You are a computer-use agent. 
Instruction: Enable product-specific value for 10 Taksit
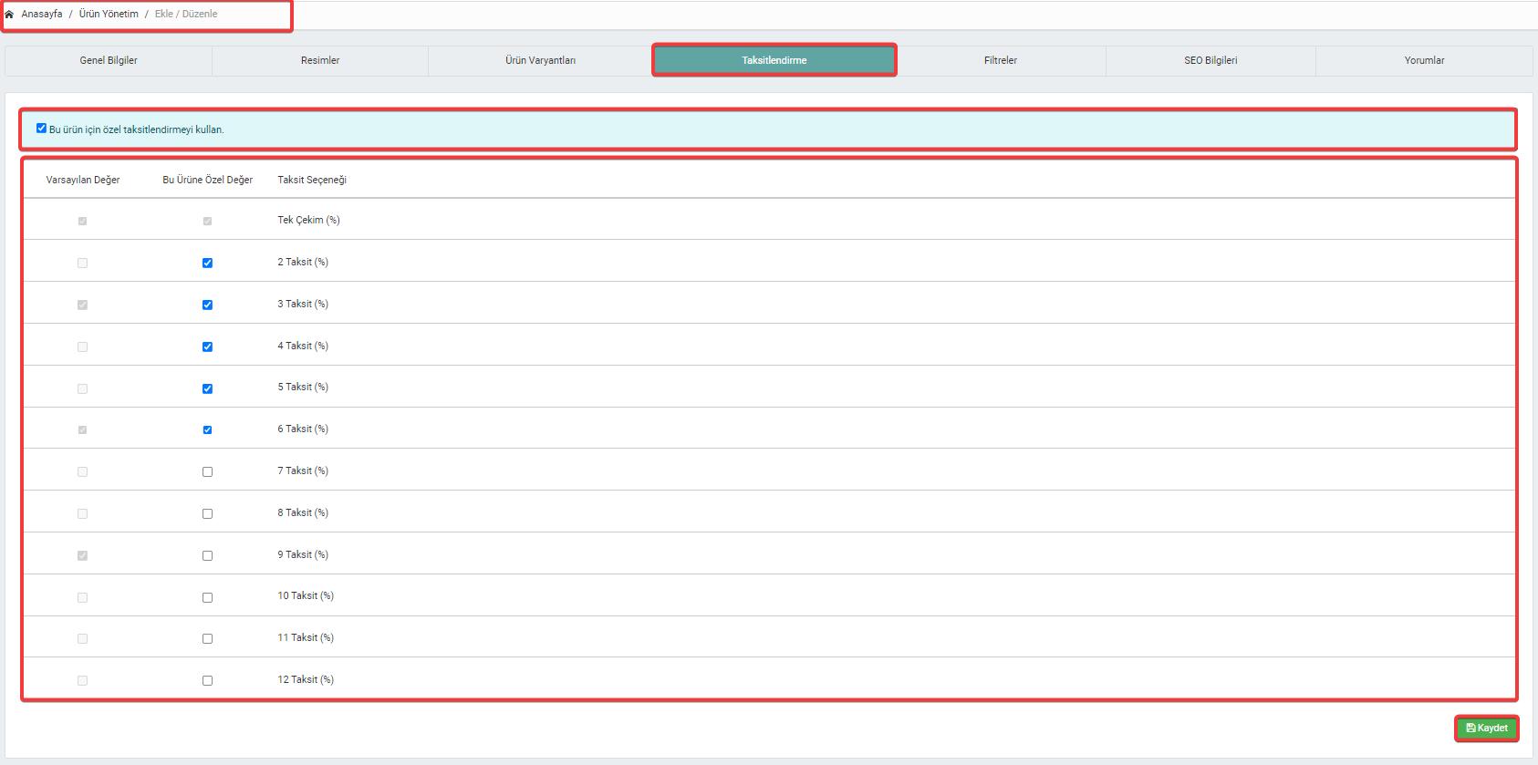point(207,597)
